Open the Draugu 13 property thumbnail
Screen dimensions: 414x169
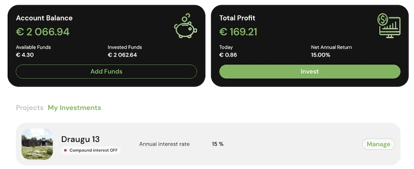[37, 144]
